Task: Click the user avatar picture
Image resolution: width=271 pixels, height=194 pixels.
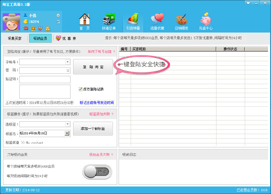Action: click(11, 22)
